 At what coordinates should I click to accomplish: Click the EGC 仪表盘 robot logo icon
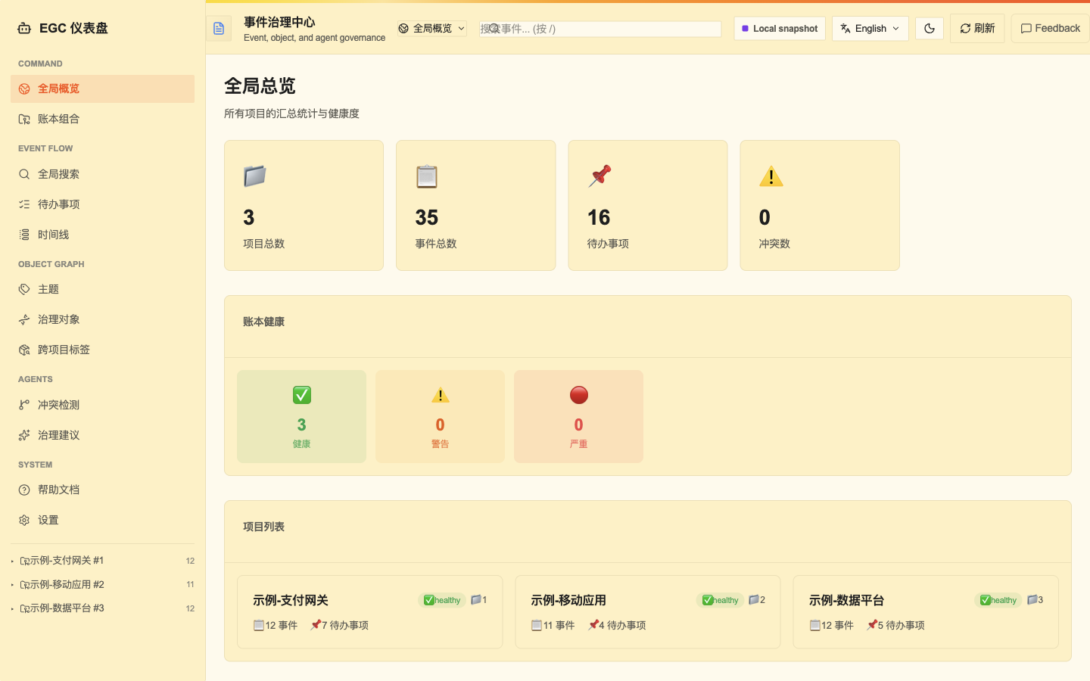point(24,28)
